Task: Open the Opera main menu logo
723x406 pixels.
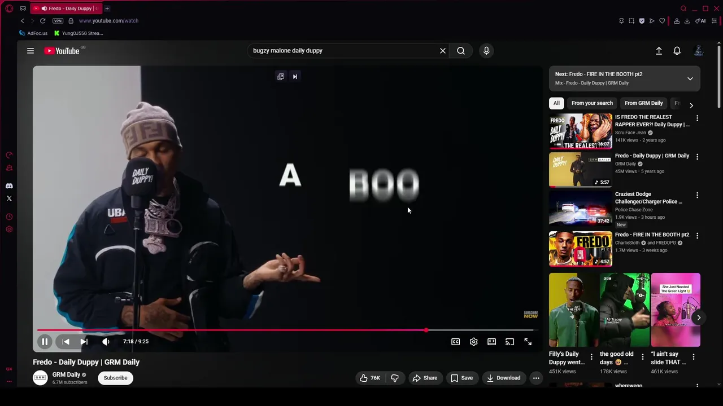Action: 9,8
